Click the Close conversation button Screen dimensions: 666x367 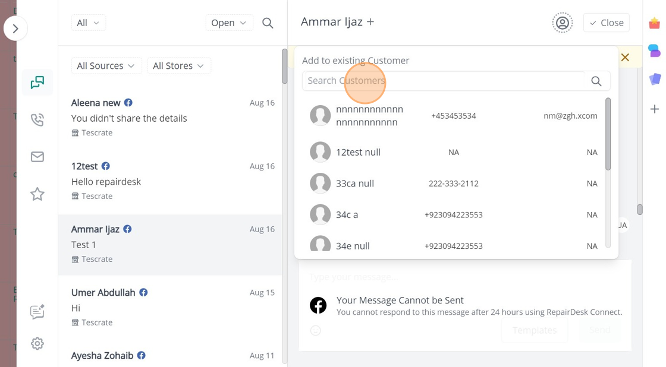[606, 23]
